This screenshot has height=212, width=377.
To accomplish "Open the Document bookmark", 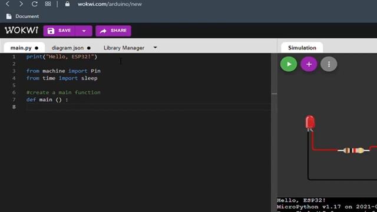I will (22, 16).
